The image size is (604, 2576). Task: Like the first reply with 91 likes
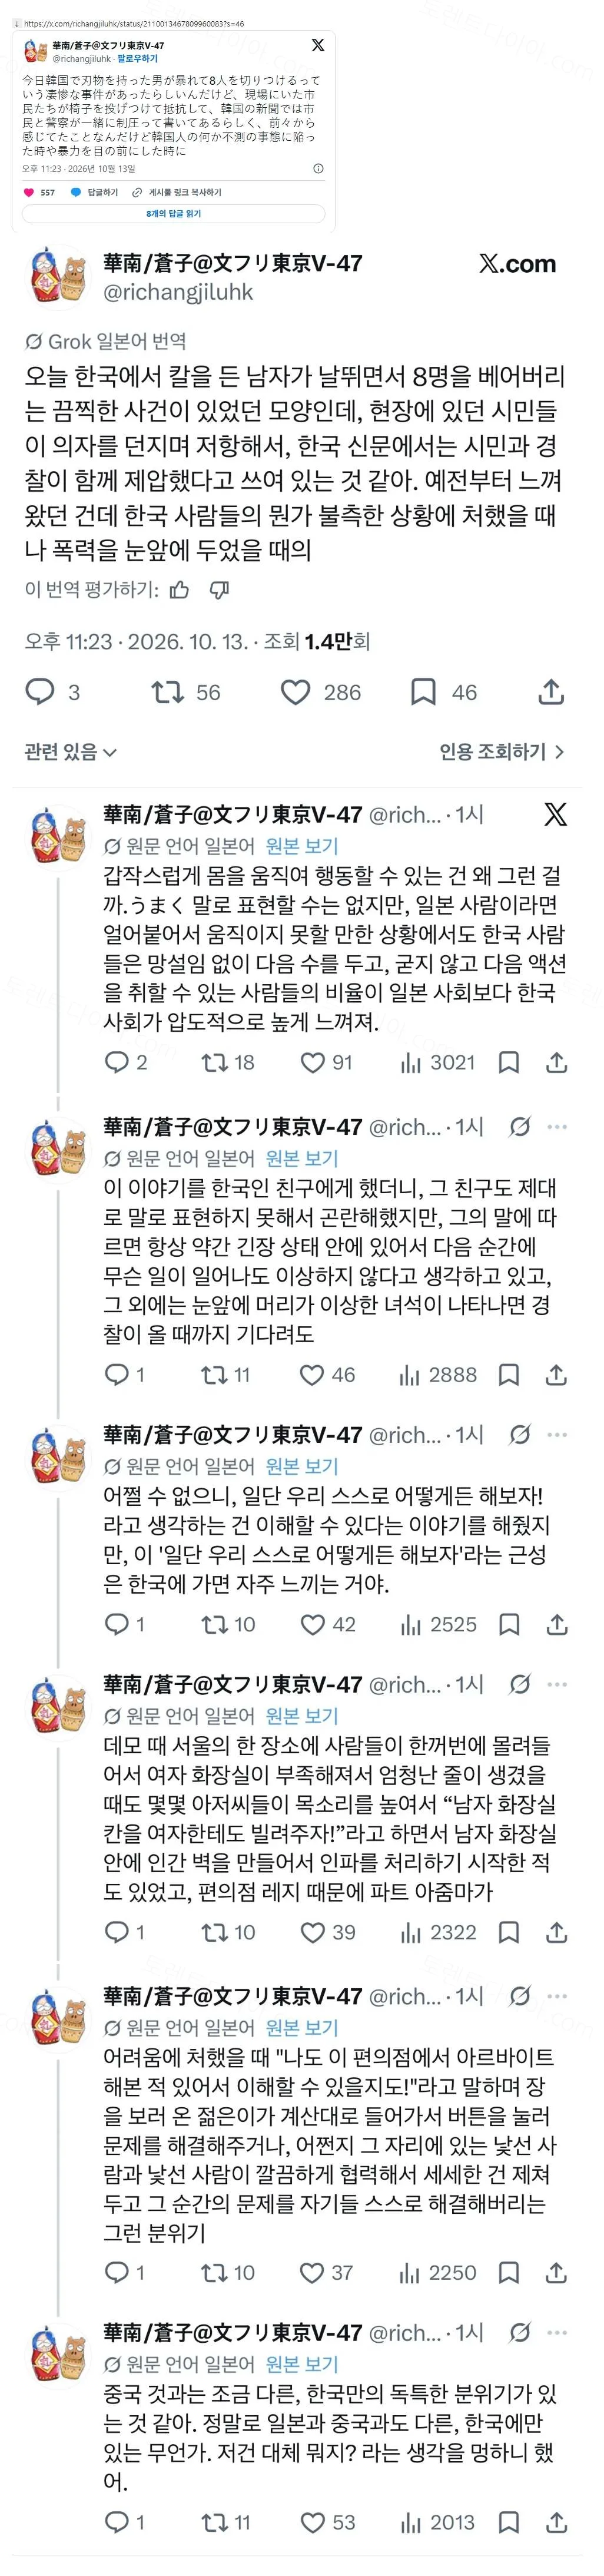[x=313, y=1062]
